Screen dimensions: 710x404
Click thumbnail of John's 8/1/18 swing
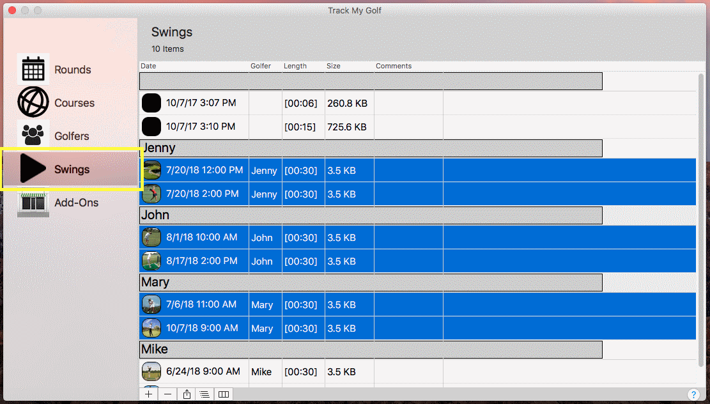(151, 237)
